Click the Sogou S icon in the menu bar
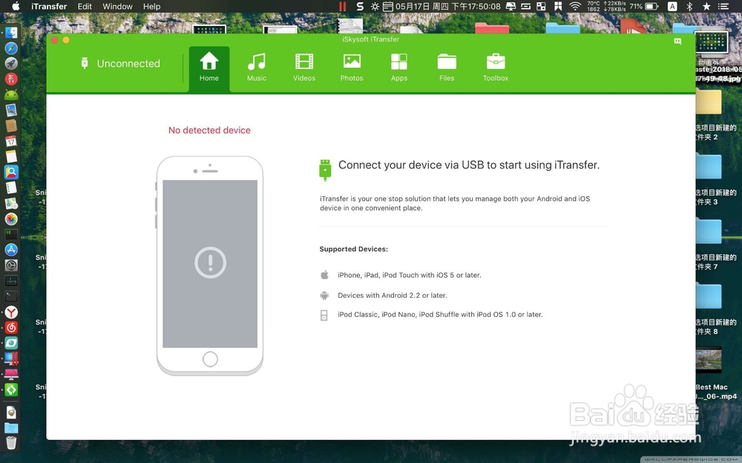 (x=360, y=7)
